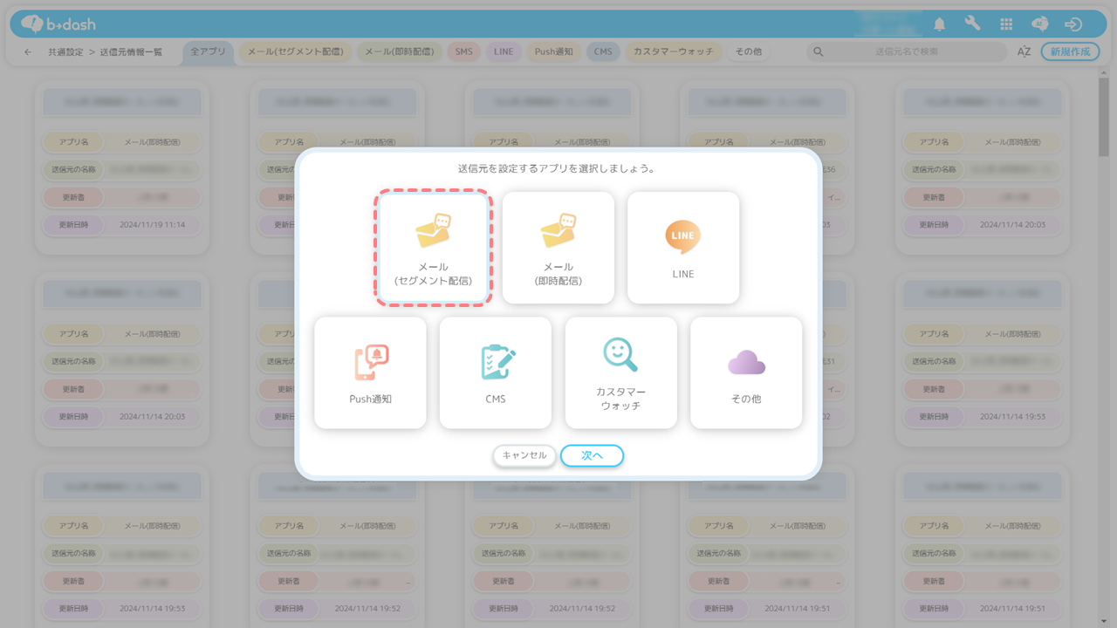Go back with the arrow icon
Screen dimensions: 1117x628
[28, 52]
